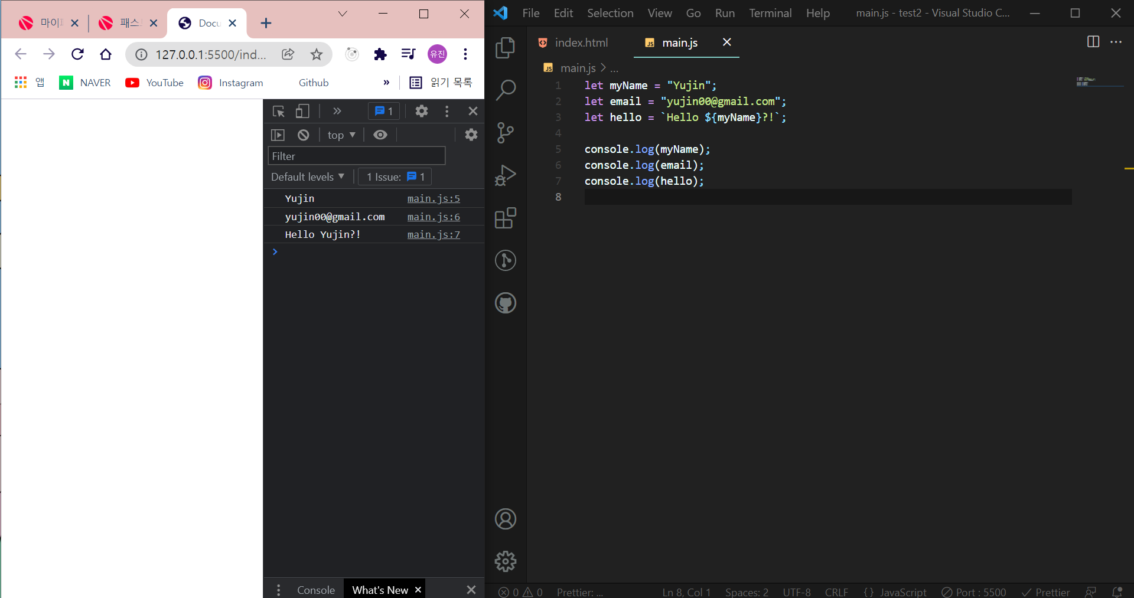Open console settings gear
The image size is (1134, 598).
[471, 135]
